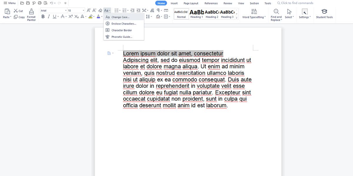Open the Word Typesetting tools
Screen dimensions: 353x176
pyautogui.click(x=253, y=13)
